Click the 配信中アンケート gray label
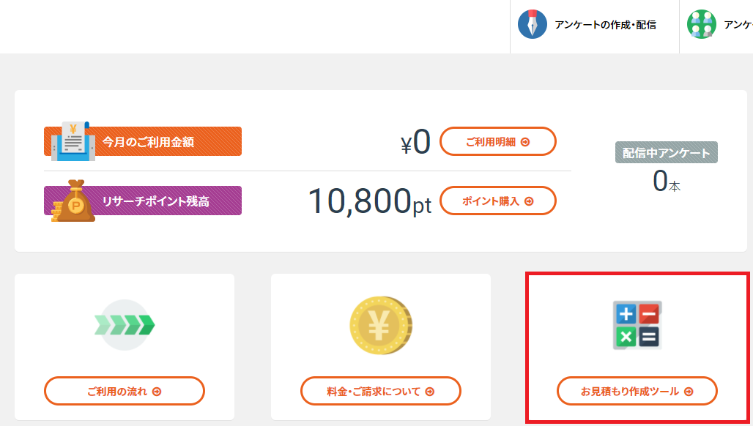The width and height of the screenshot is (753, 426). point(667,152)
